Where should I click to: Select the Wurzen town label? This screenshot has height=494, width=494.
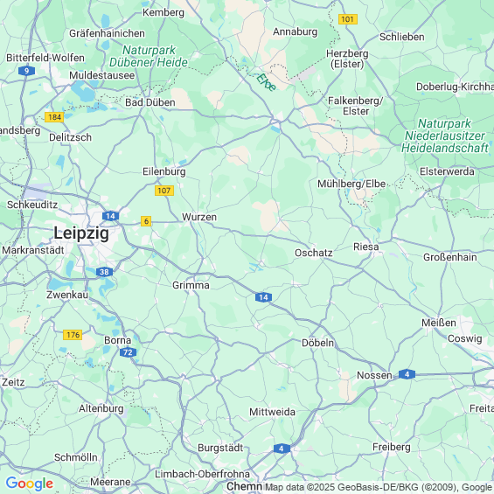click(x=199, y=217)
